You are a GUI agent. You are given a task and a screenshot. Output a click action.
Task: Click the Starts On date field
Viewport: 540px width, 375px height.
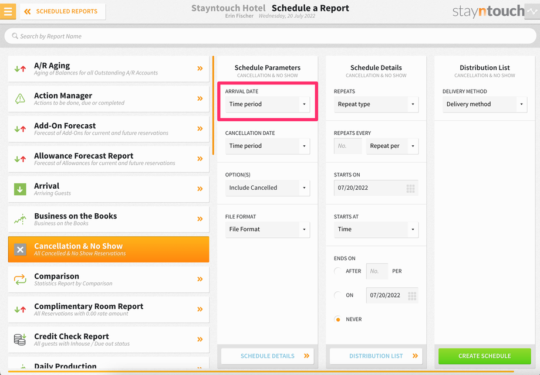(376, 188)
